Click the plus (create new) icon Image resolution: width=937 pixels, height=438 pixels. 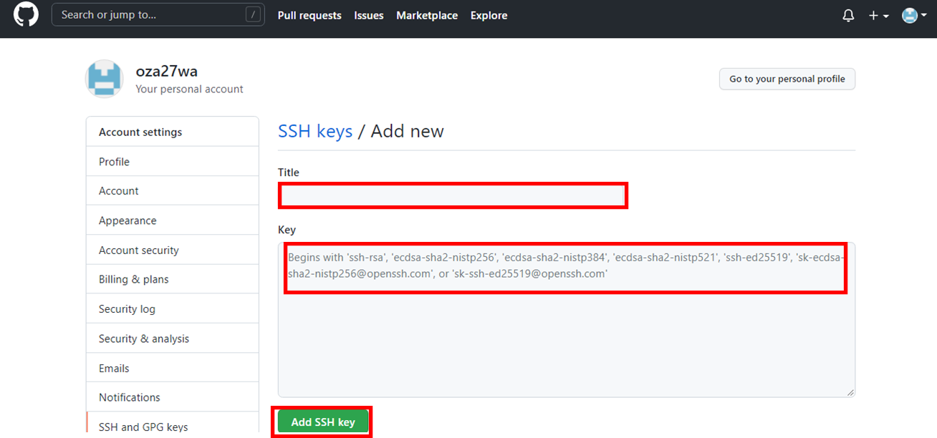click(x=873, y=15)
